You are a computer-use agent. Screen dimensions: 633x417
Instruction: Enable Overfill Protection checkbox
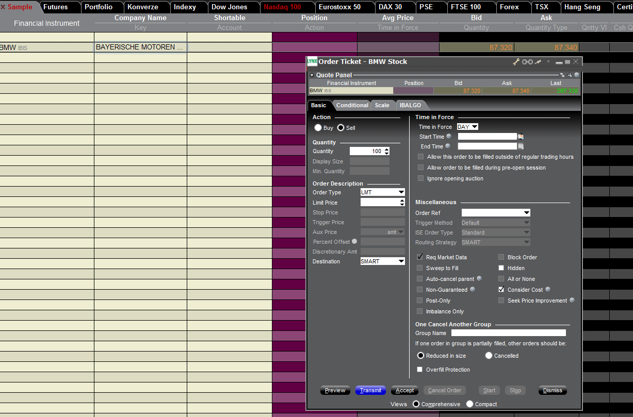[x=420, y=370]
